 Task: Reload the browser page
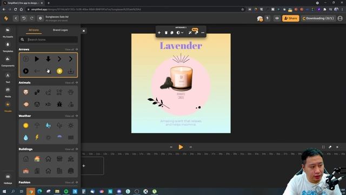15,9
